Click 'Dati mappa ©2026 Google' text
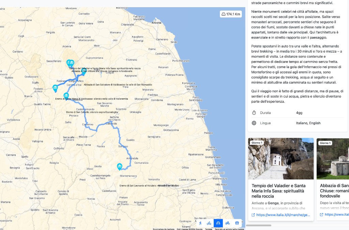349x230 pixels. click(189, 229)
